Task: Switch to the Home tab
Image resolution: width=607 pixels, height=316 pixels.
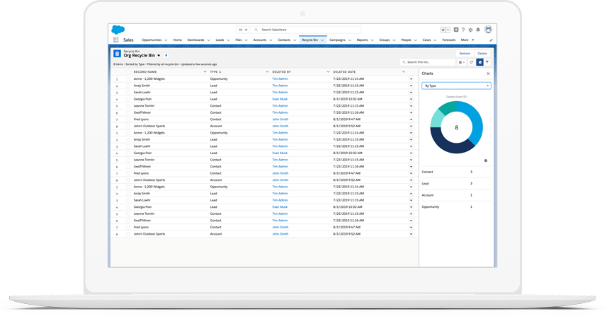Action: [x=177, y=40]
